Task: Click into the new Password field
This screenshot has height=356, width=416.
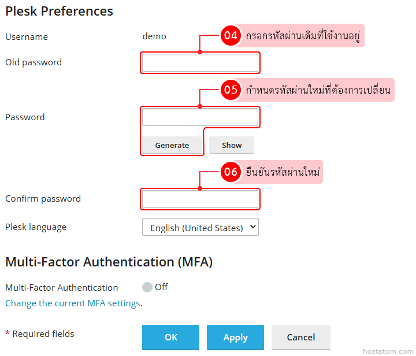Action: click(x=200, y=117)
